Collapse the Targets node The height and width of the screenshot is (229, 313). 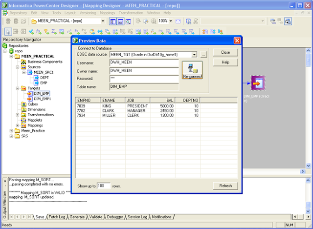[x=18, y=88]
